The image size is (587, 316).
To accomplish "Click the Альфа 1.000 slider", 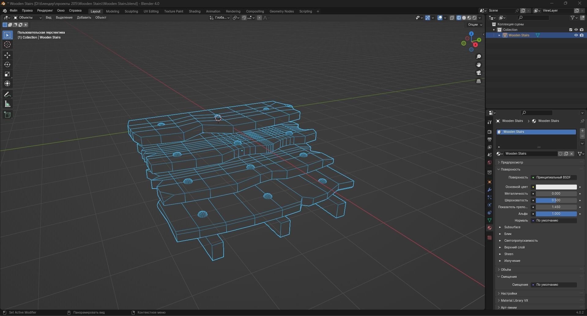I will click(x=556, y=214).
